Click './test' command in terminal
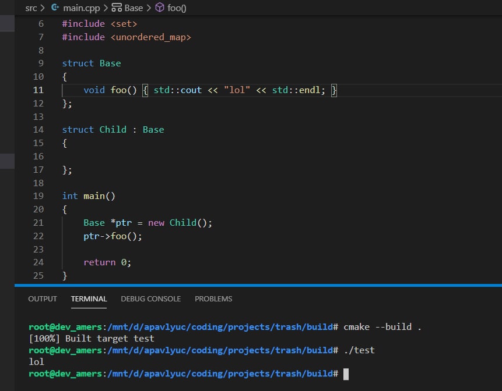 click(359, 350)
